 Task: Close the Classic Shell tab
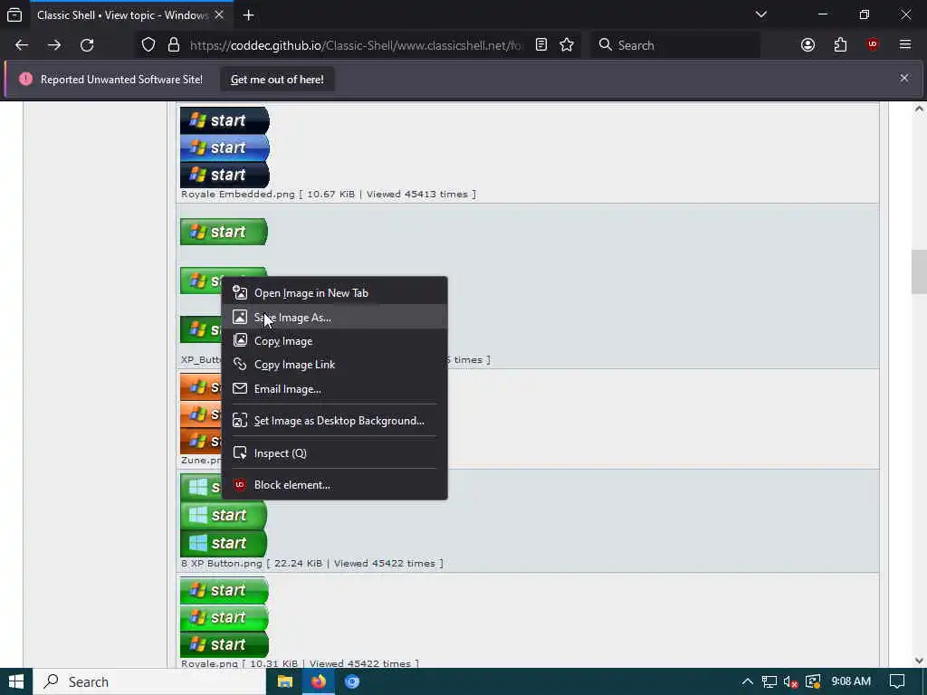[x=219, y=14]
